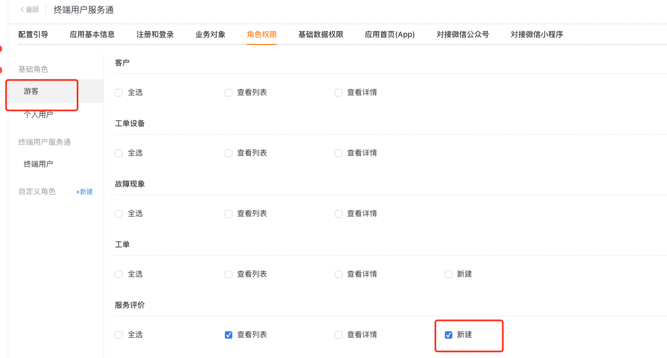Uncheck 新建 under 服务评价
The image size is (667, 358).
(x=449, y=334)
